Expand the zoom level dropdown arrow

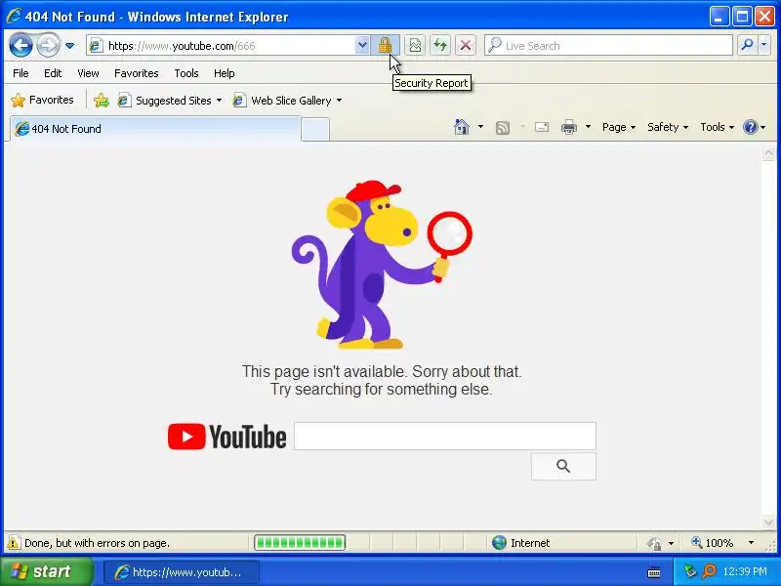(751, 543)
